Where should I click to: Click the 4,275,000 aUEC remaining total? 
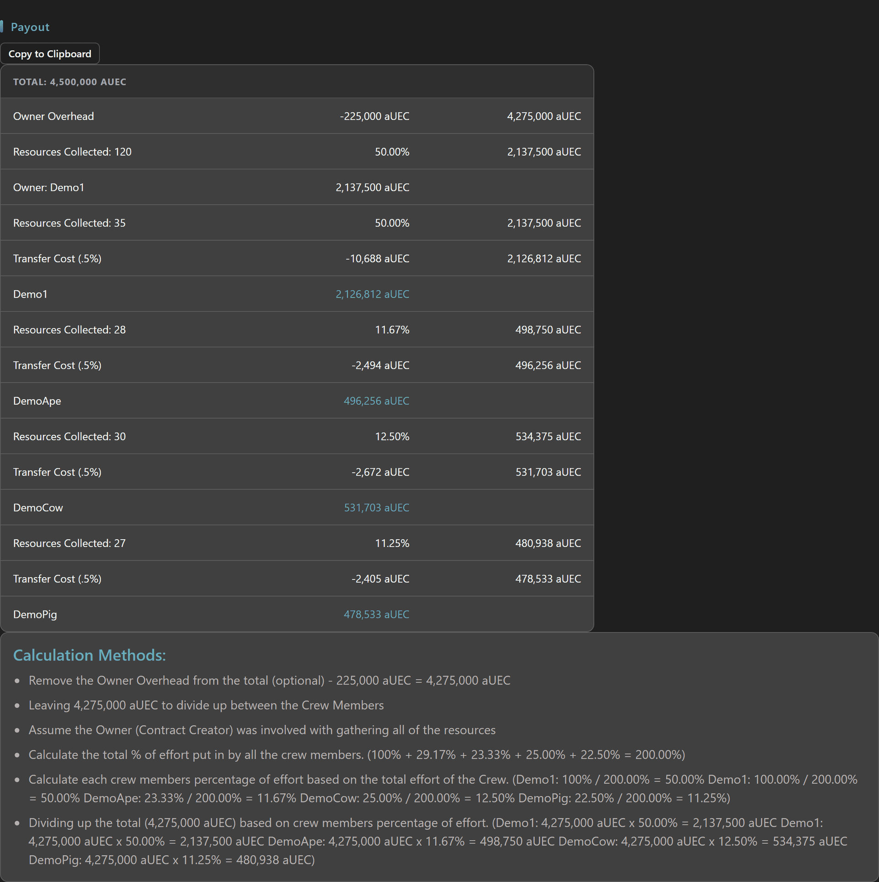[x=544, y=116]
